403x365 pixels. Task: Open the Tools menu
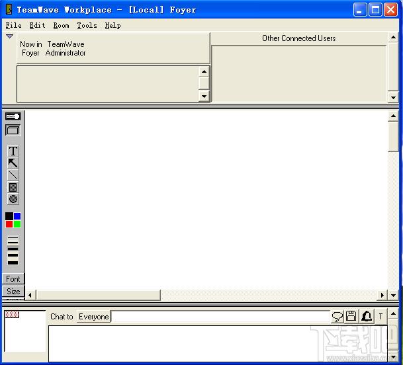click(87, 25)
